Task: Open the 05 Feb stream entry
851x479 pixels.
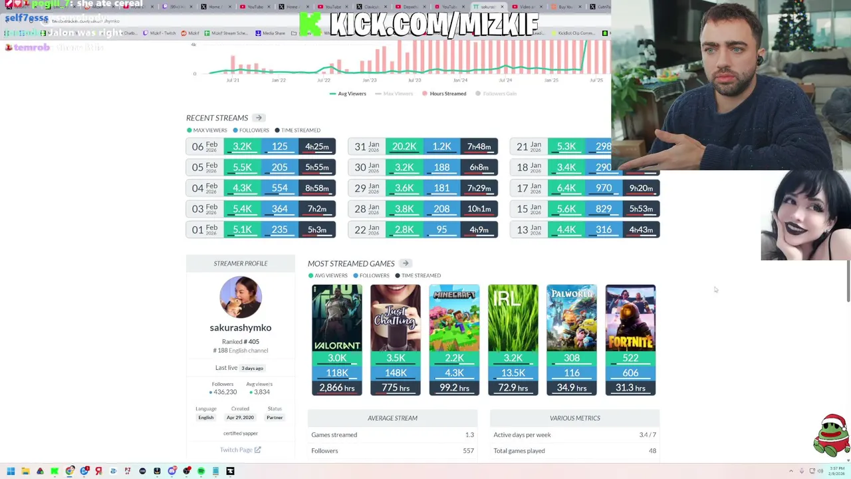Action: [261, 167]
